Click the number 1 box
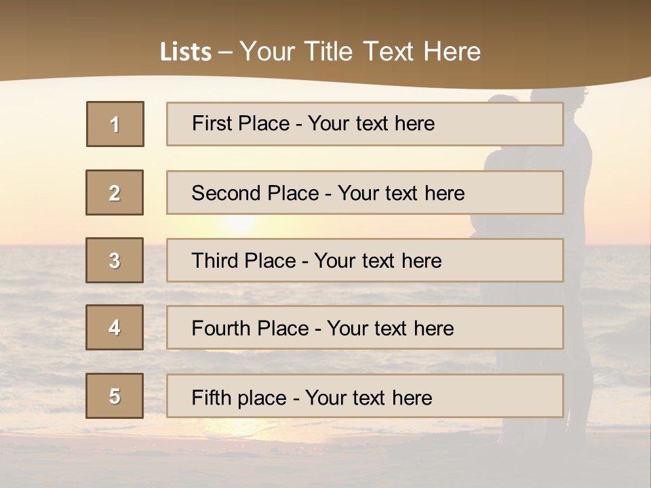The height and width of the screenshot is (488, 651). pos(115,124)
